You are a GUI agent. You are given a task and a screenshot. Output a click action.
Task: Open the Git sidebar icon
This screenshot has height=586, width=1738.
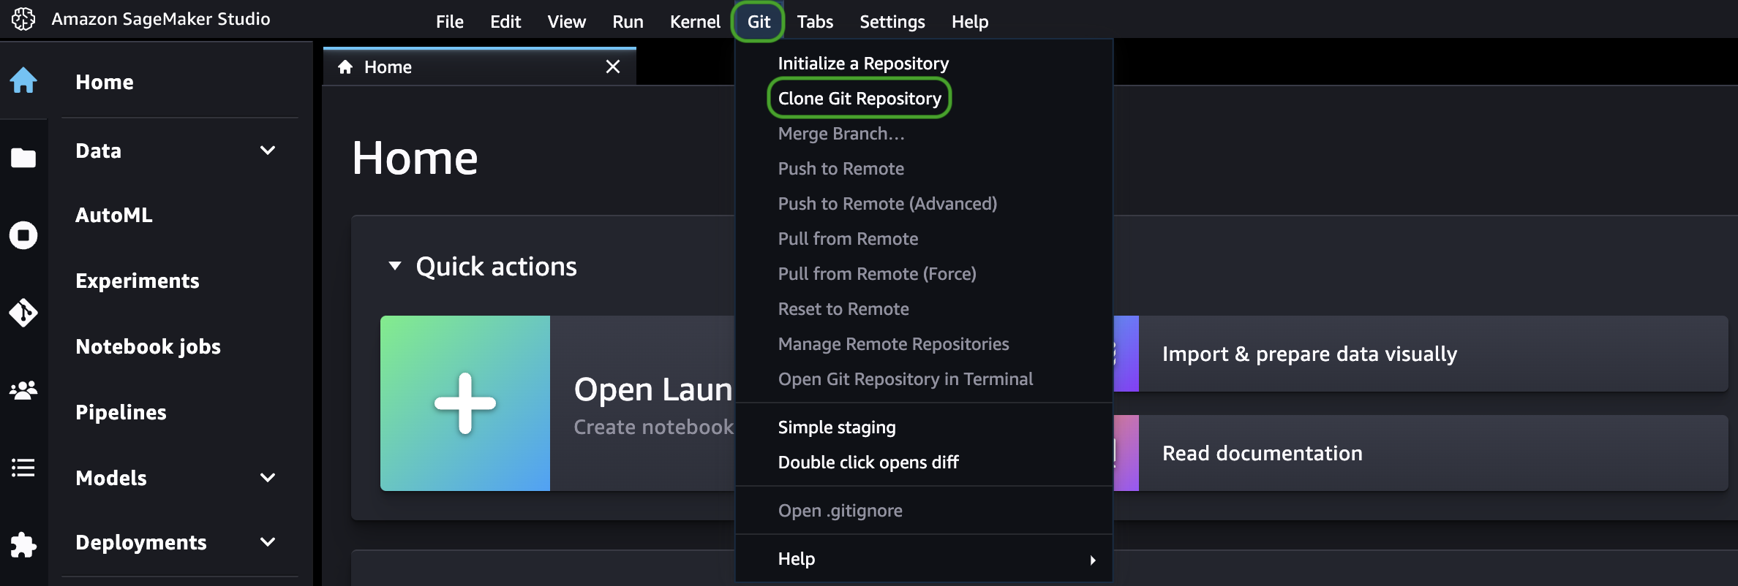23,313
